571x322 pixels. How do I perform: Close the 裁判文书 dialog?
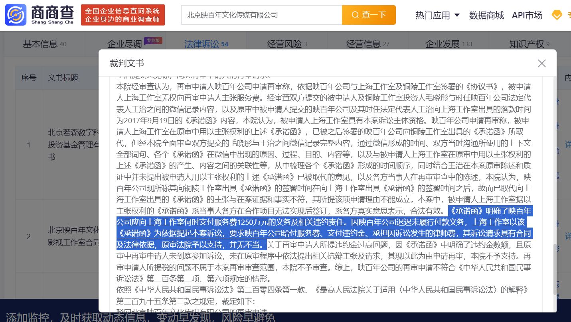pyautogui.click(x=541, y=63)
